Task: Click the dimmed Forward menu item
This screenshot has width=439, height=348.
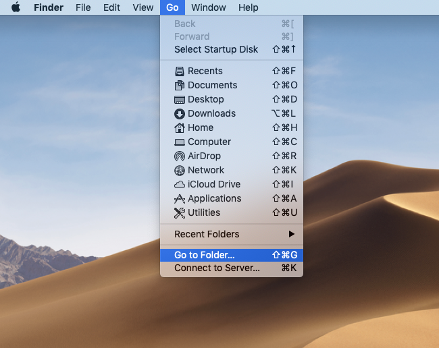Action: pos(232,36)
